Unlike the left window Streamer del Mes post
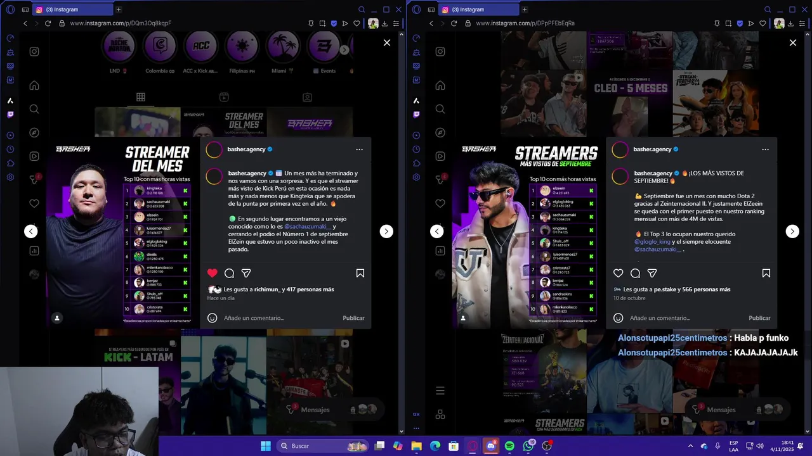 (213, 273)
